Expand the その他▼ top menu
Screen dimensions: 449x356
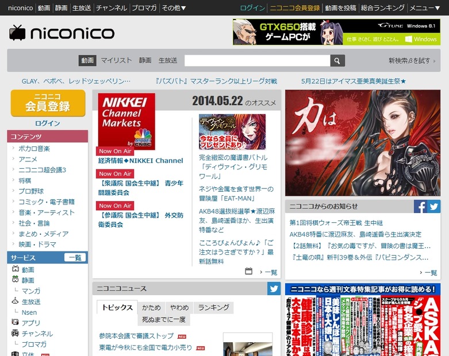pyautogui.click(x=174, y=8)
